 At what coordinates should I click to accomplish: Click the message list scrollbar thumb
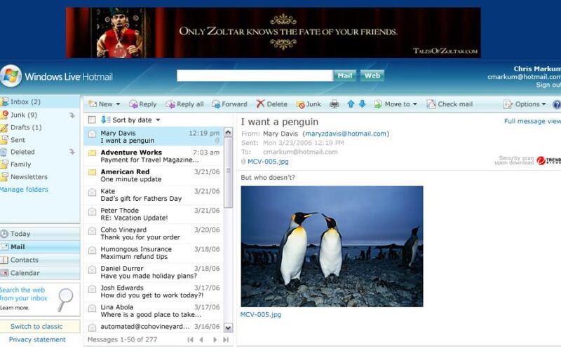click(228, 172)
